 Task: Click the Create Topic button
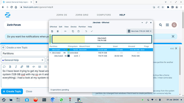pyautogui.click(x=12, y=91)
